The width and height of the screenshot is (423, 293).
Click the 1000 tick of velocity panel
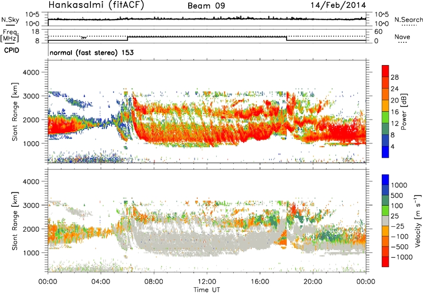click(31, 253)
